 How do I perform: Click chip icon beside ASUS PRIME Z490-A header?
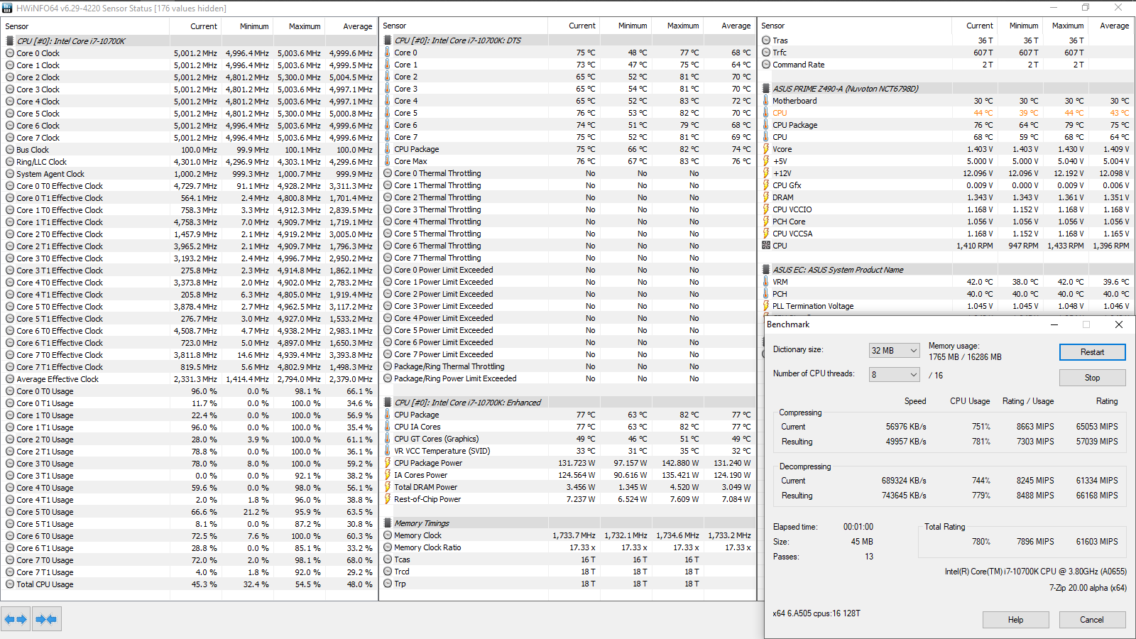[x=766, y=89]
